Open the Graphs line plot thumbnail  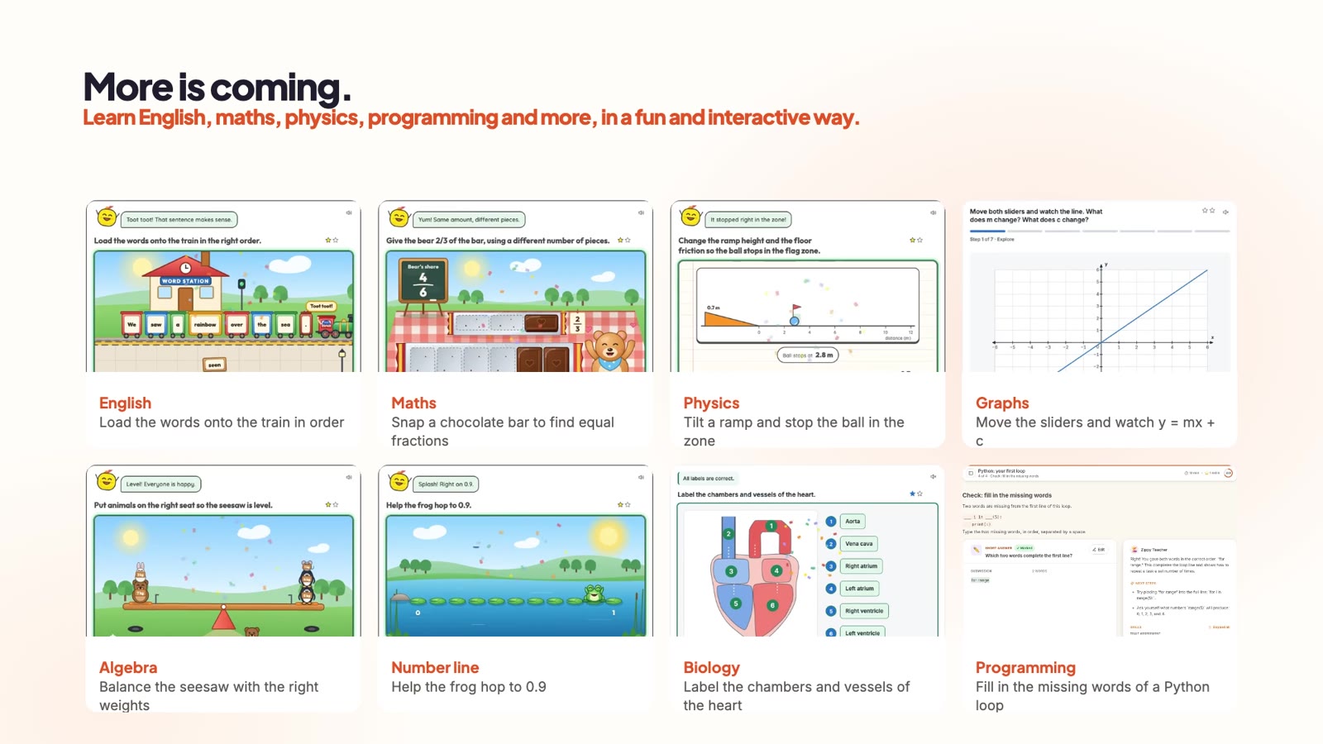point(1100,286)
